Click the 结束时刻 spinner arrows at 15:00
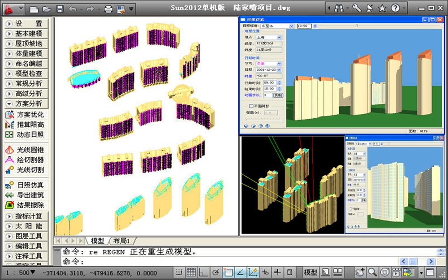The height and width of the screenshot is (280, 448). [279, 89]
